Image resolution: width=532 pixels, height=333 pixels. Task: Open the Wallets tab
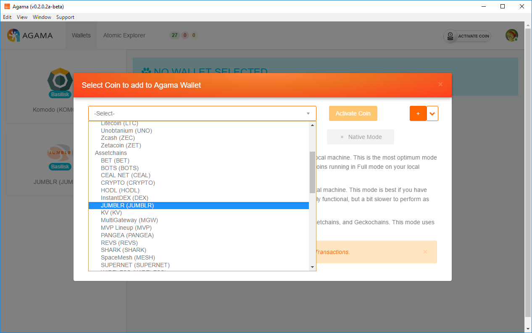[81, 35]
